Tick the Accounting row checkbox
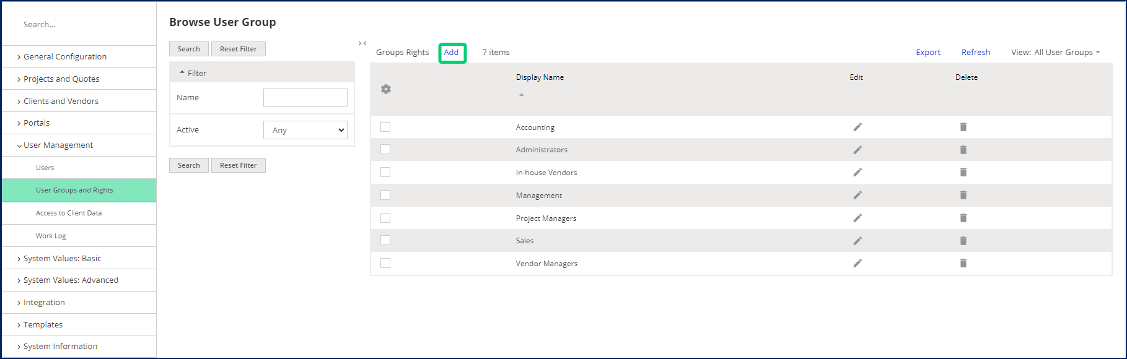This screenshot has width=1127, height=359. pos(385,127)
